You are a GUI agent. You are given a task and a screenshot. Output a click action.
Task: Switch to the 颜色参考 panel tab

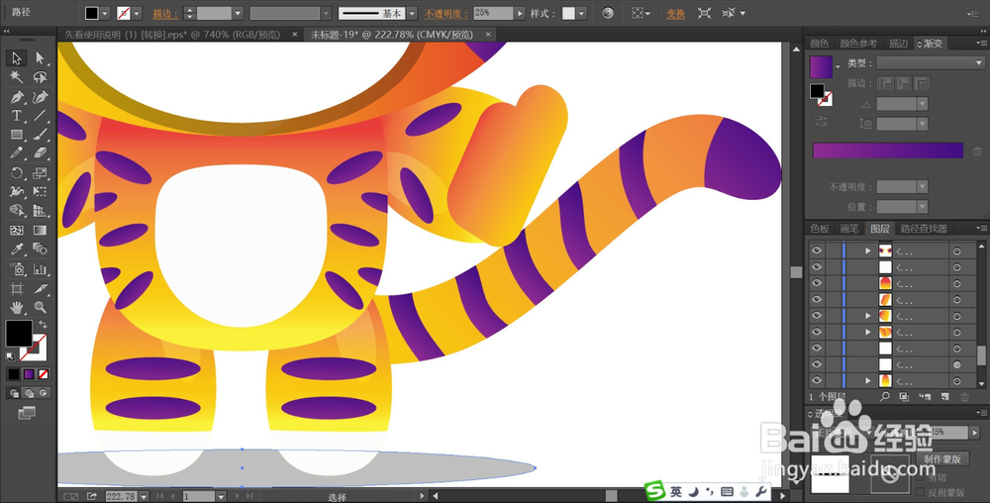click(x=858, y=43)
